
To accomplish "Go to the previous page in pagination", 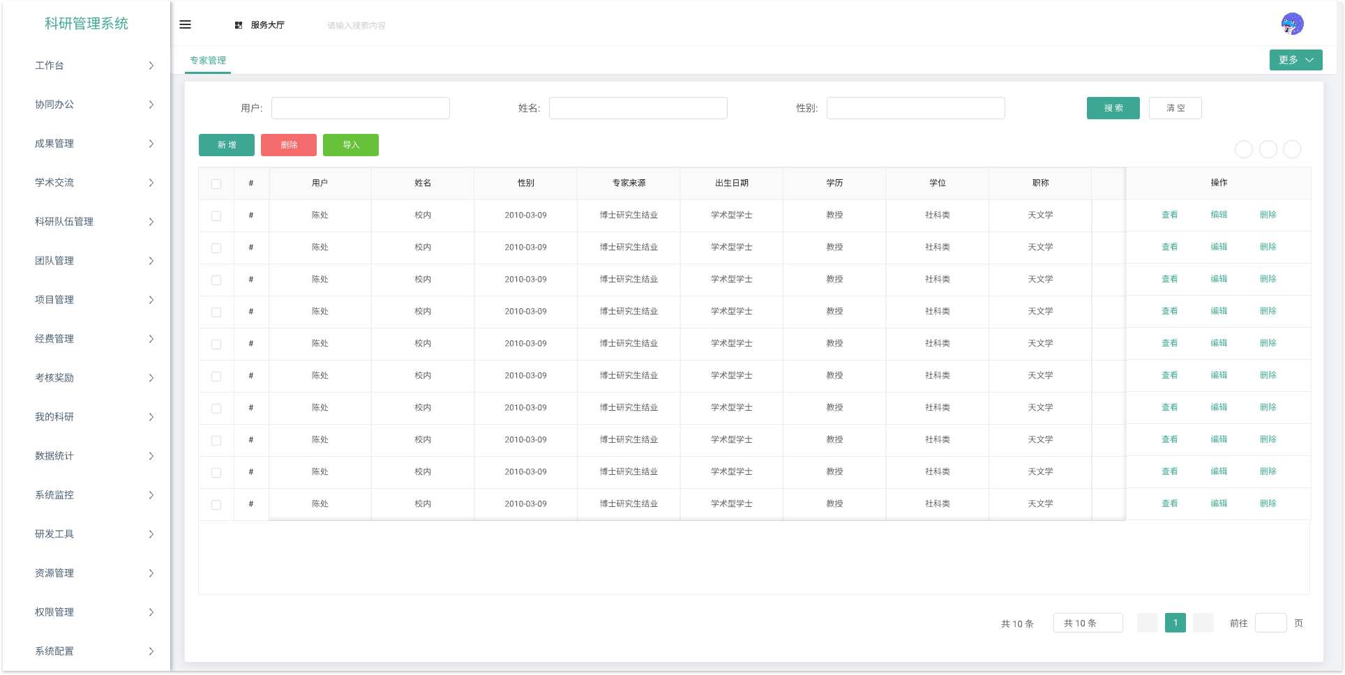I will coord(1147,623).
